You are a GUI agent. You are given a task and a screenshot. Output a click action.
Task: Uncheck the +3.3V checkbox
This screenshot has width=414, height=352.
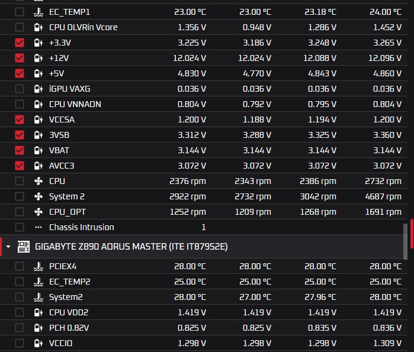coord(20,43)
